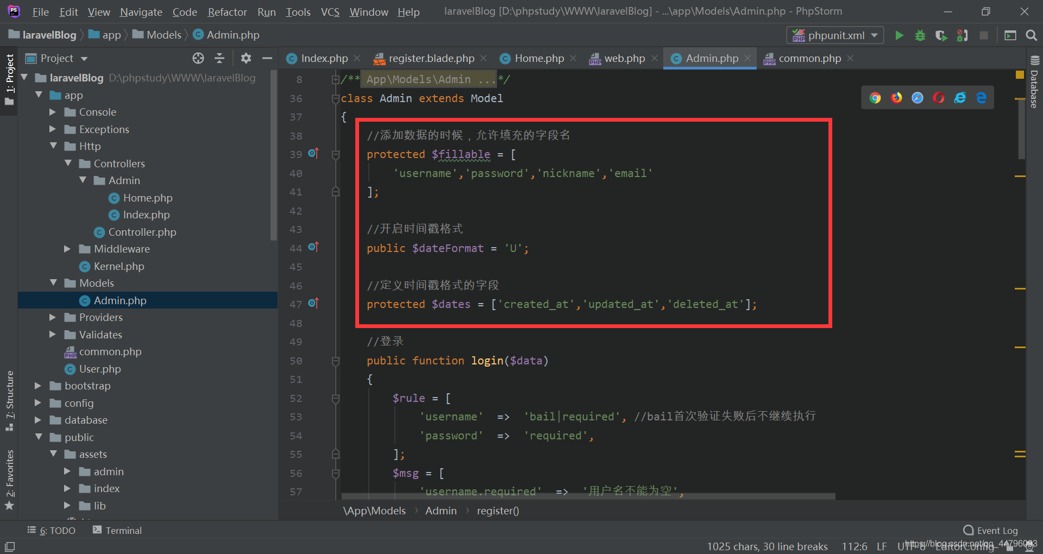Switch to Home.php tab
This screenshot has width=1043, height=554.
539,58
